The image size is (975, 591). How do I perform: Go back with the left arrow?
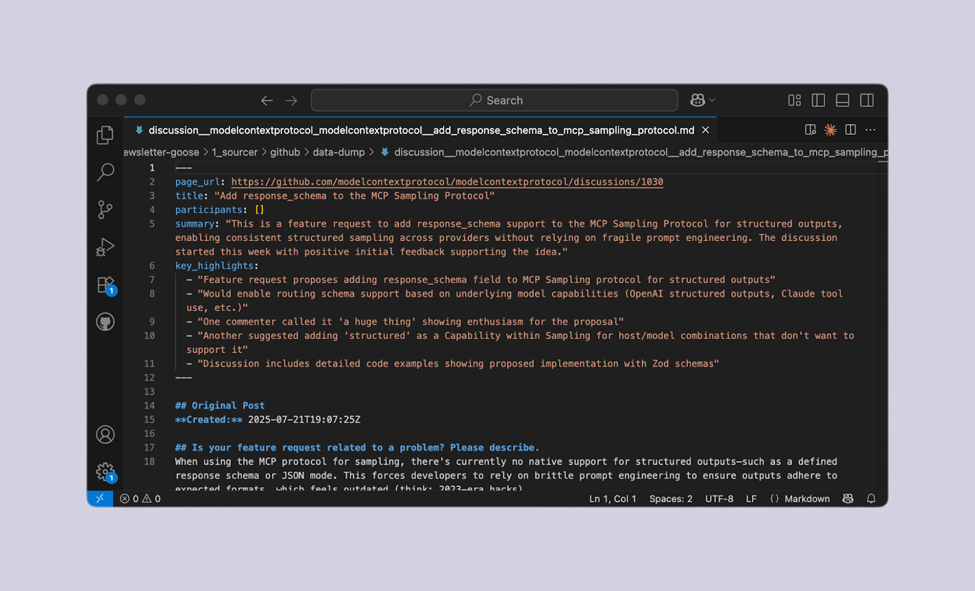tap(267, 101)
